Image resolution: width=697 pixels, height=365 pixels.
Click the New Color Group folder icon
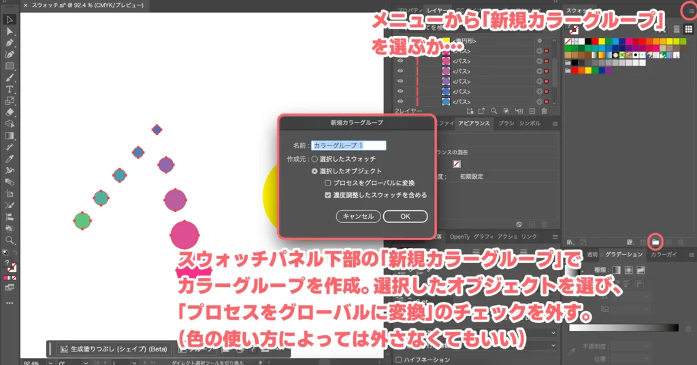(655, 242)
